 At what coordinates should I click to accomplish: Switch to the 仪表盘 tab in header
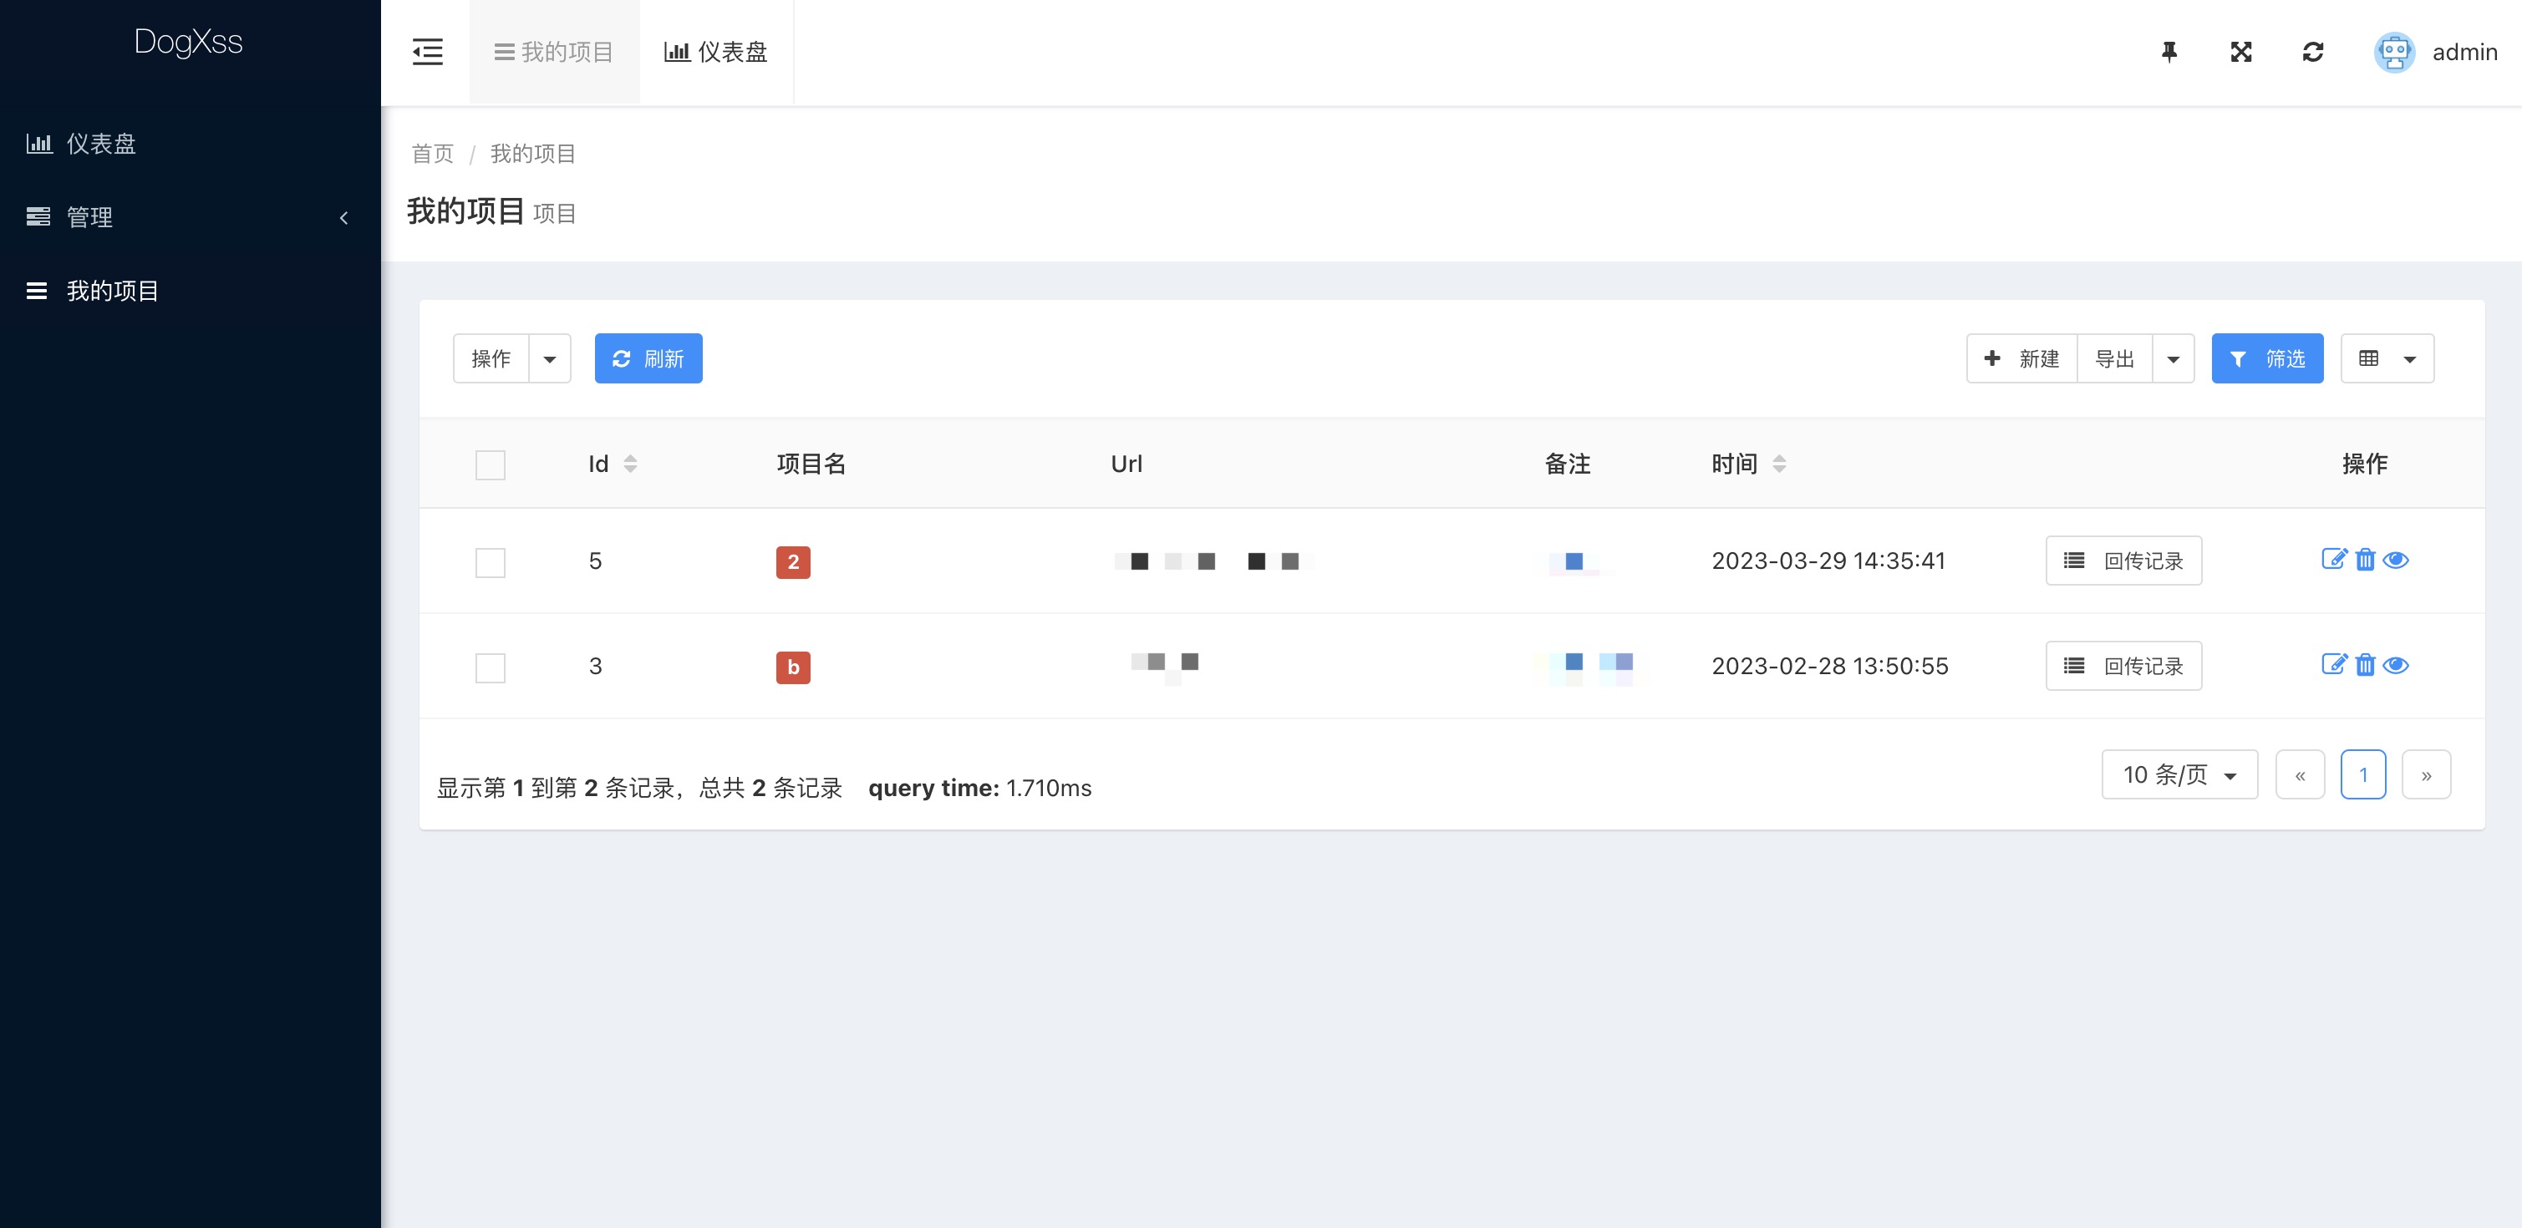(x=715, y=52)
